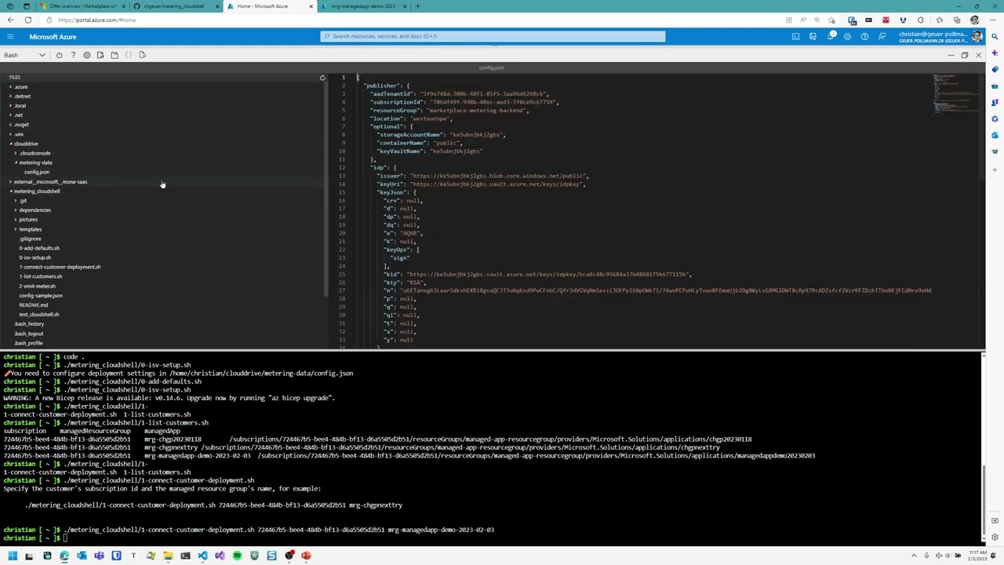The height and width of the screenshot is (565, 1004).
Task: Open the Azure portal hamburger menu
Action: pos(10,37)
